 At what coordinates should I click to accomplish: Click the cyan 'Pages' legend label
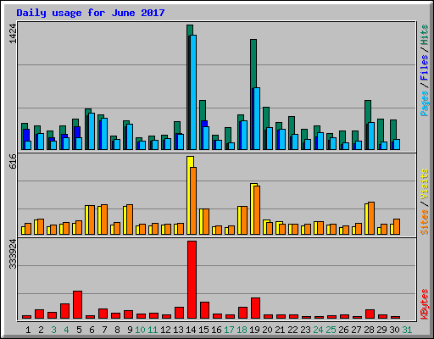(x=424, y=103)
